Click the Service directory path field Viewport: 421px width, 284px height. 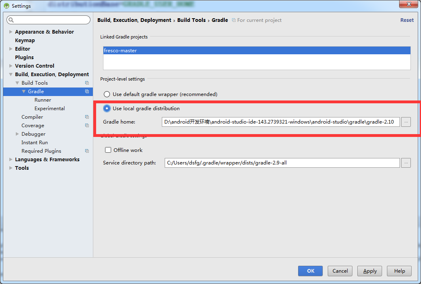282,163
